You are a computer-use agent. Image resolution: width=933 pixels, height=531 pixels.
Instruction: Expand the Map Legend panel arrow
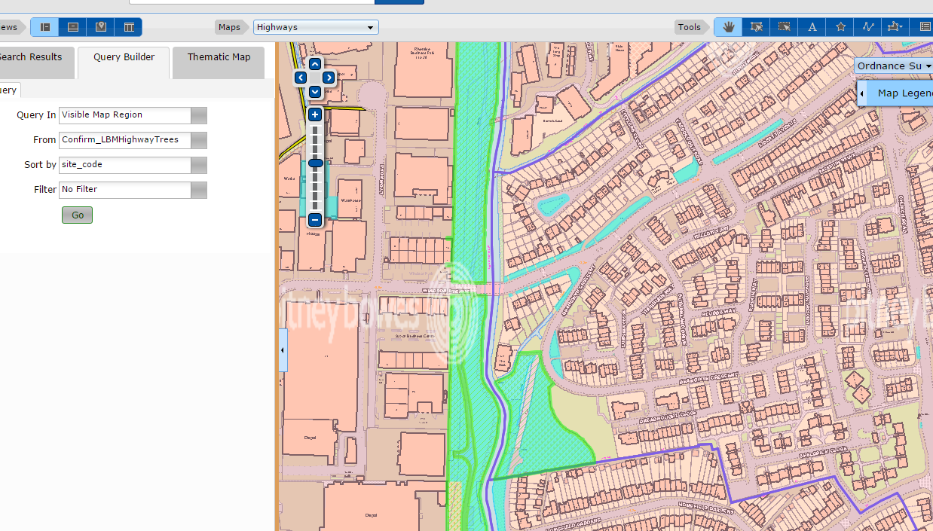(861, 93)
